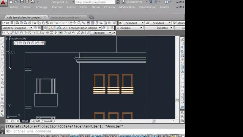This screenshot has width=243, height=137.
Task: Toggle SCUD dynamic UCS
Action: point(137,136)
